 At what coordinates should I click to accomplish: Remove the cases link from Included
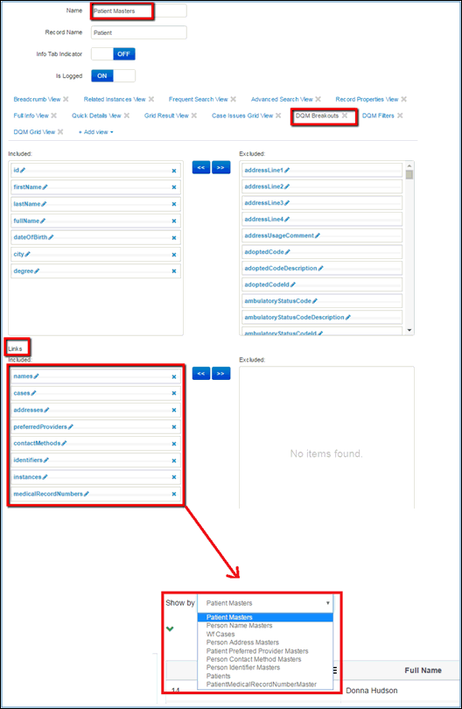[174, 393]
